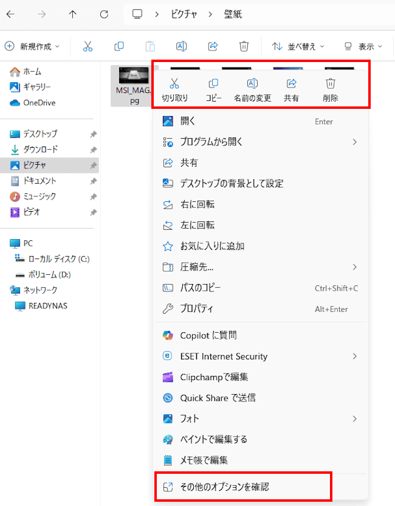Choose Quick Share で送信 menu entry

click(x=261, y=398)
